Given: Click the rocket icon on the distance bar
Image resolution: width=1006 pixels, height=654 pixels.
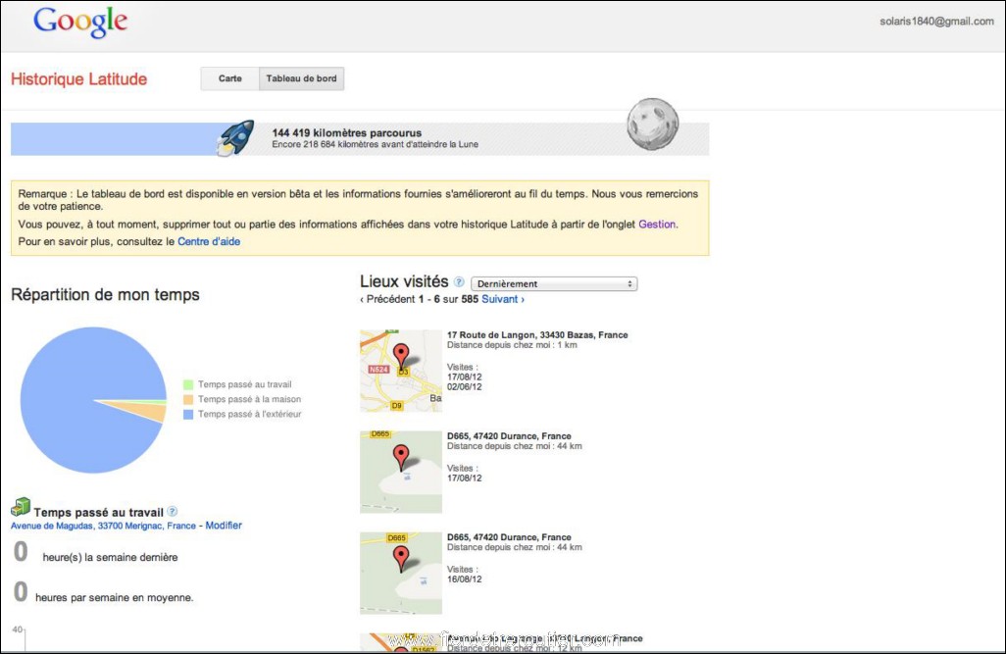Looking at the screenshot, I should pyautogui.click(x=236, y=137).
